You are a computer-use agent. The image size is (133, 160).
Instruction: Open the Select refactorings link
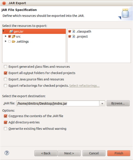tap(85, 86)
